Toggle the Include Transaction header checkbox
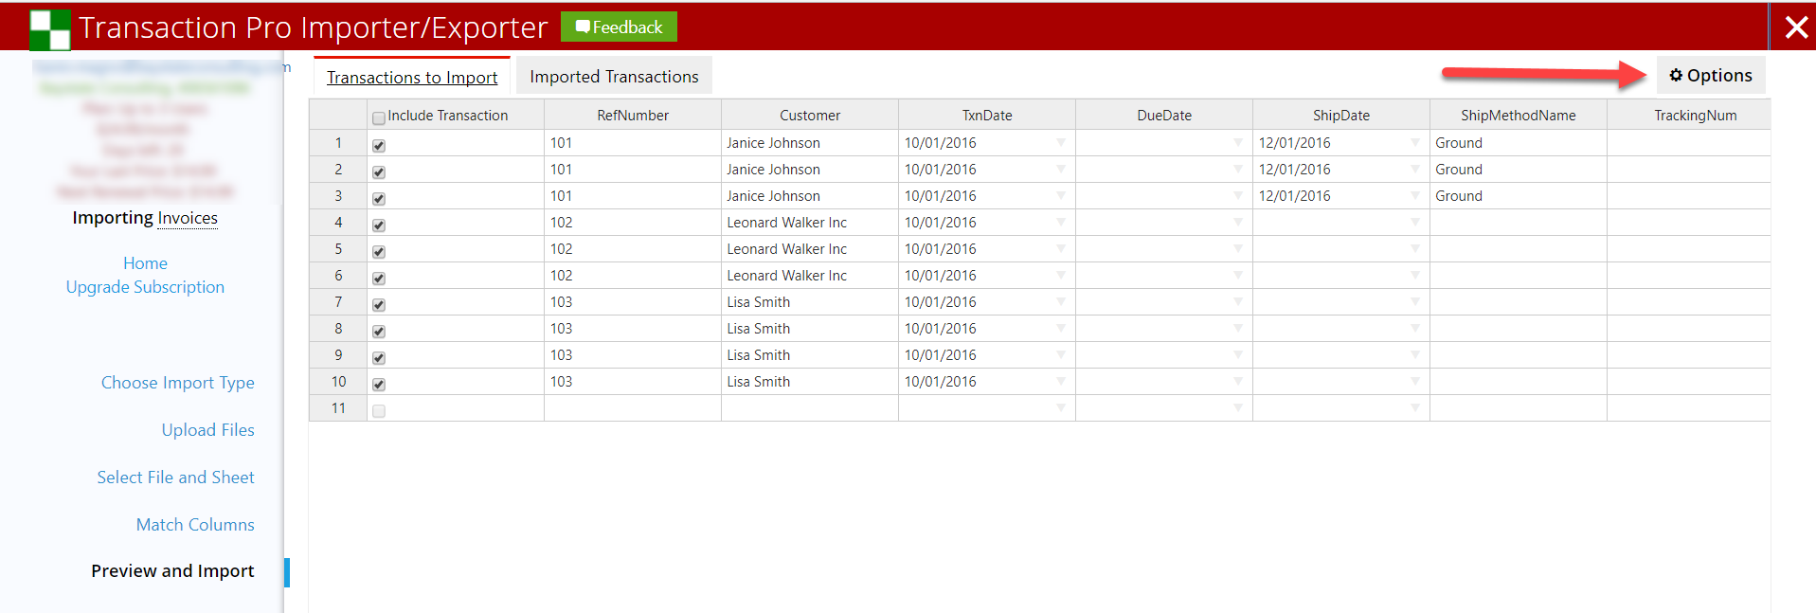This screenshot has height=613, width=1816. tap(379, 118)
